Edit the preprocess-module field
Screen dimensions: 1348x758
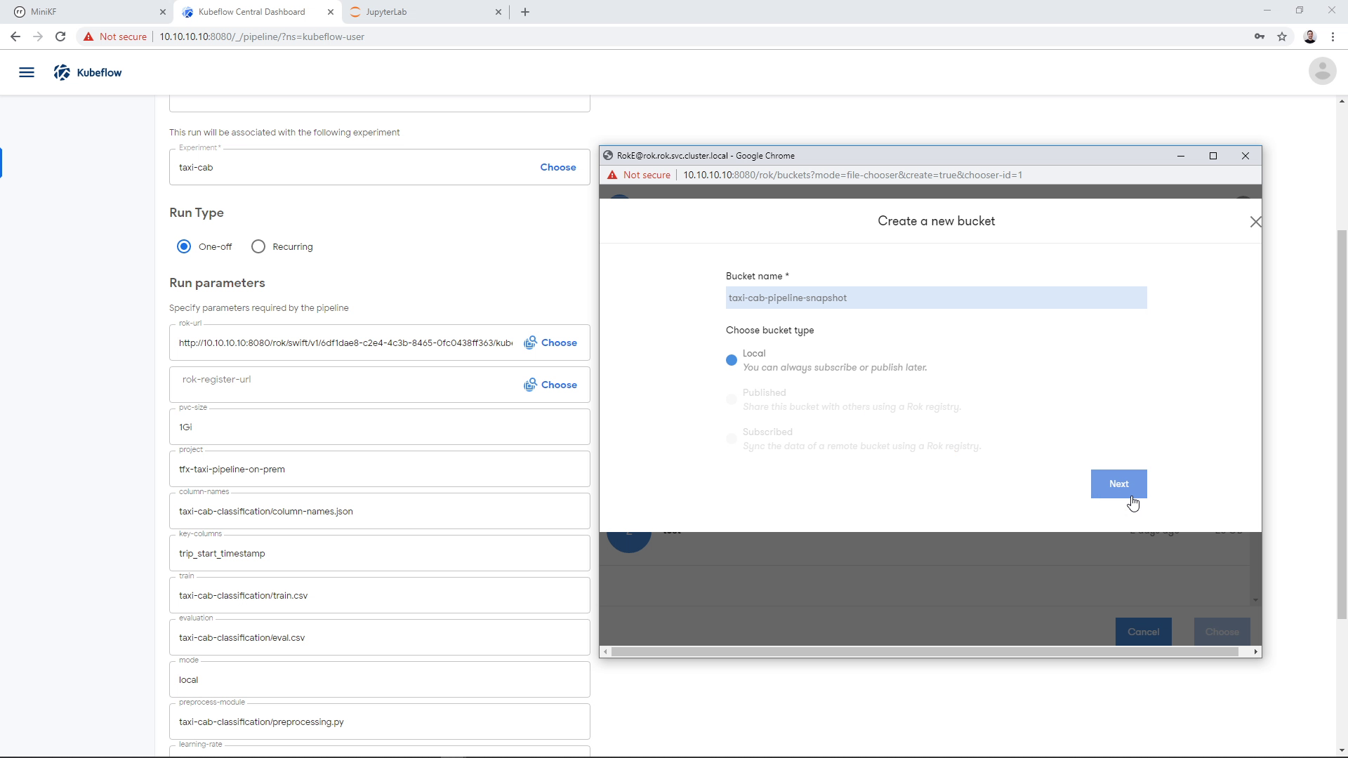coord(379,722)
